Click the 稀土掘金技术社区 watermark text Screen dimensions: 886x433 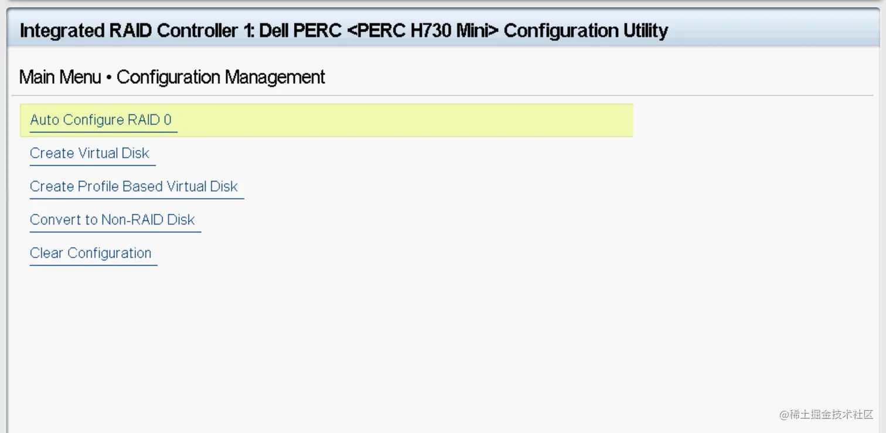832,414
